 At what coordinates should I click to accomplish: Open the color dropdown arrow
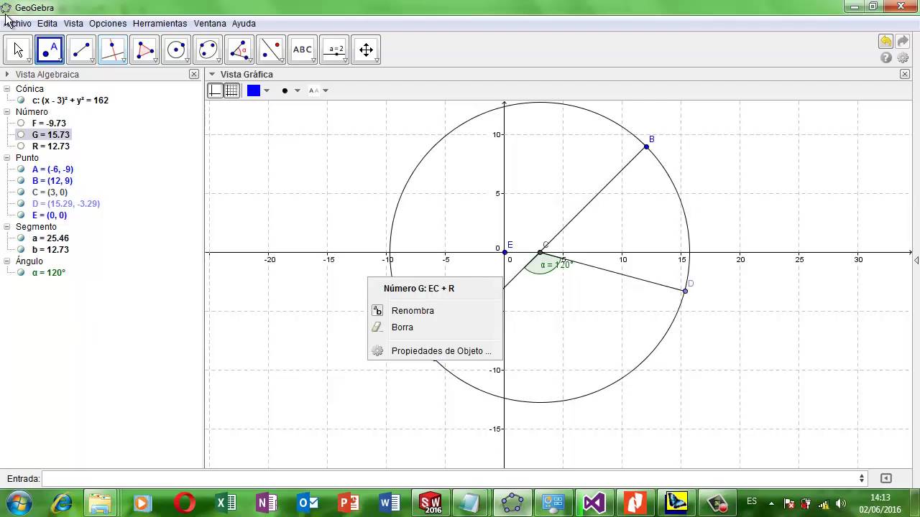tap(267, 90)
